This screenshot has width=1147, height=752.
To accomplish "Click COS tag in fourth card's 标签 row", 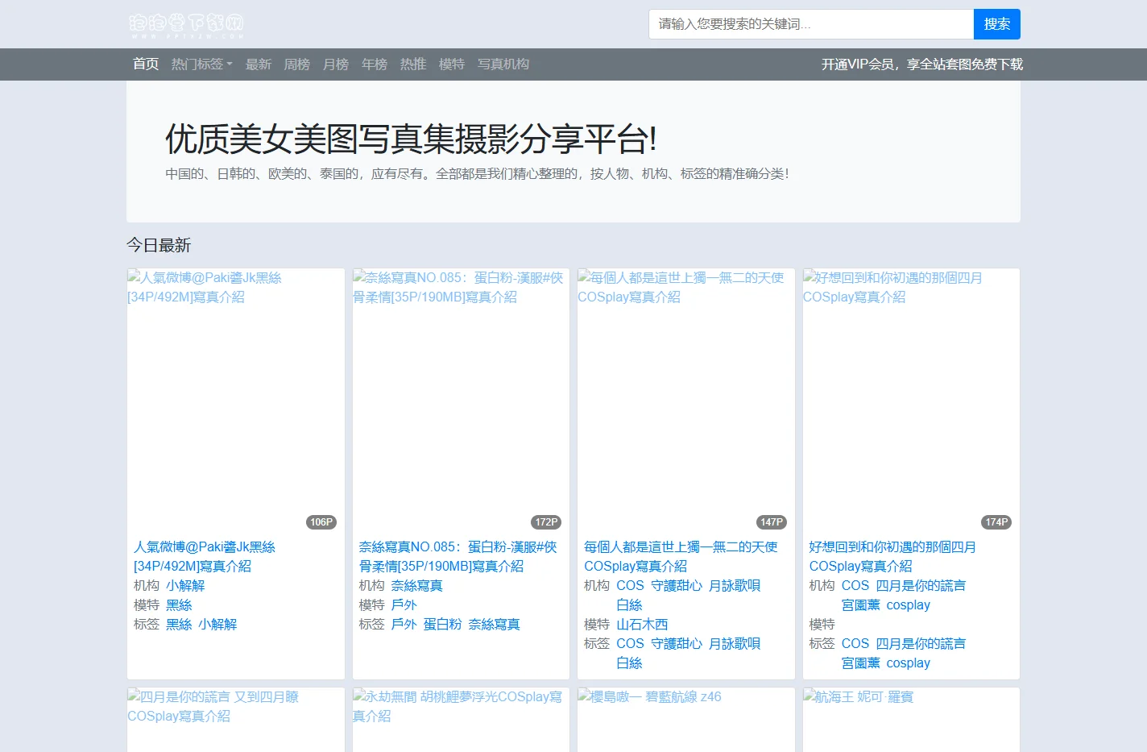I will pos(855,644).
